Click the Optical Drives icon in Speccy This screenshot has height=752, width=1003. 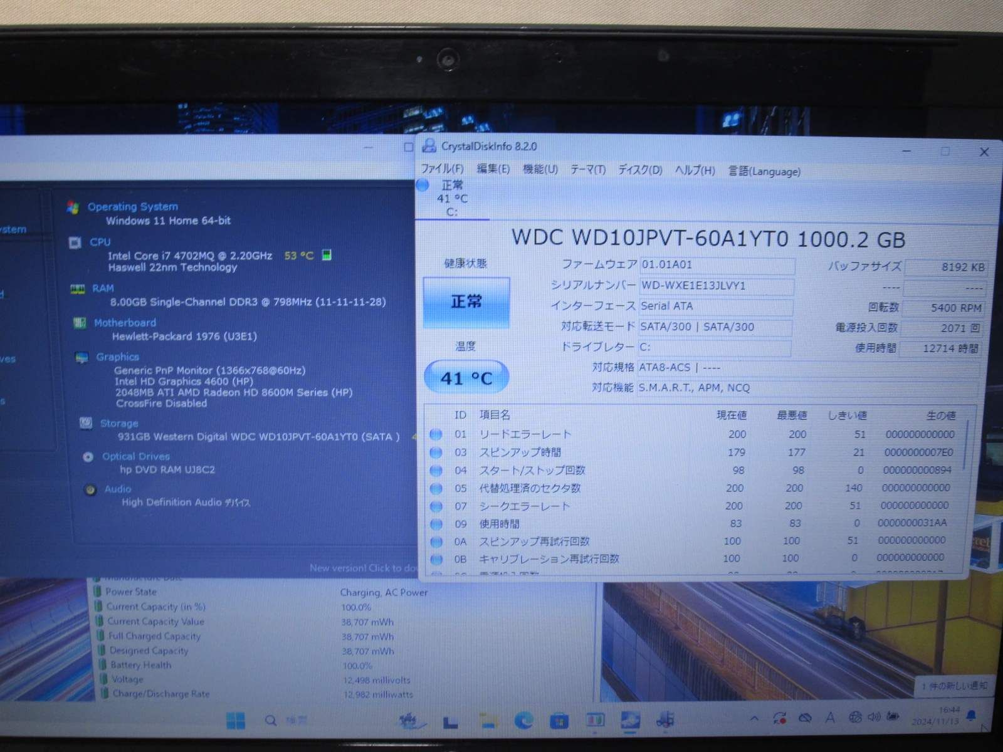click(x=88, y=457)
